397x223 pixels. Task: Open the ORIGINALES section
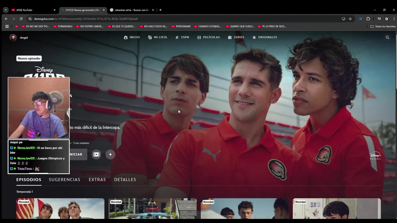[x=265, y=37]
